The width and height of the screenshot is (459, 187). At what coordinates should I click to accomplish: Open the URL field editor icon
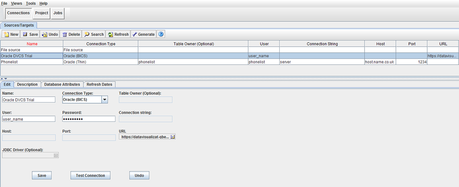173,137
